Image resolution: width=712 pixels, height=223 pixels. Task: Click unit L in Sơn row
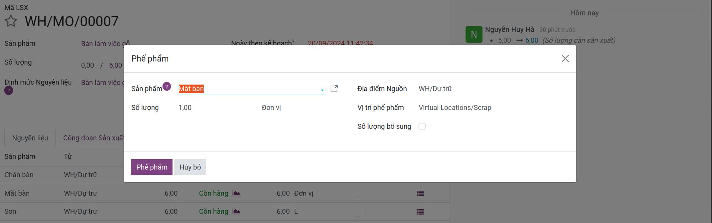(296, 211)
